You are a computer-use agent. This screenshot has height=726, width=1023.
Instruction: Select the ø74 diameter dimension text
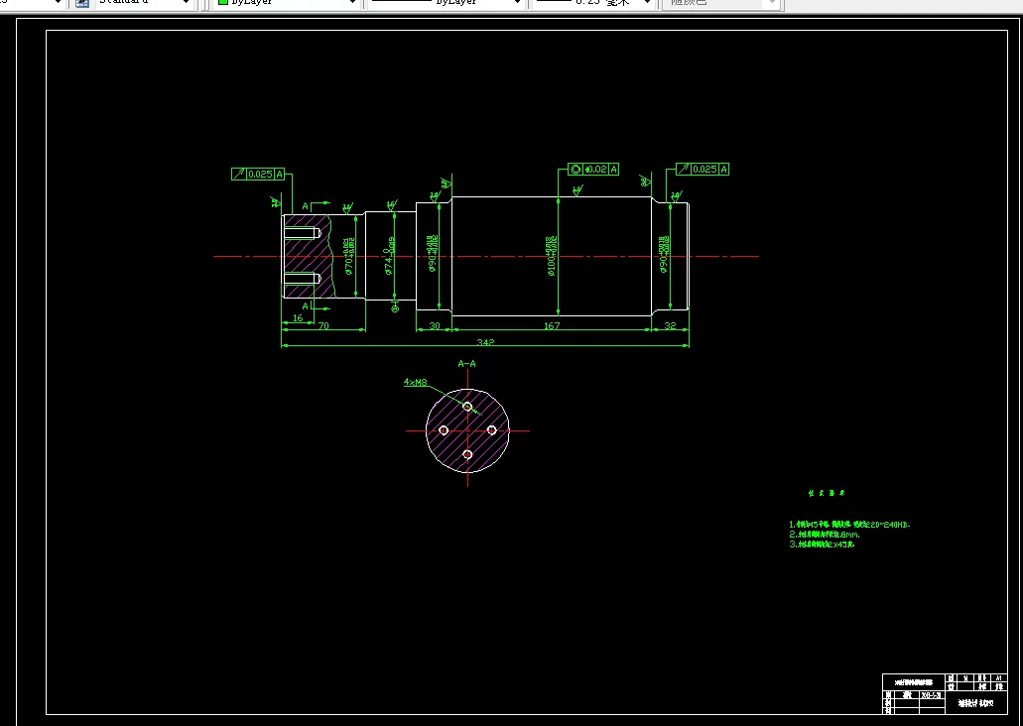[389, 256]
